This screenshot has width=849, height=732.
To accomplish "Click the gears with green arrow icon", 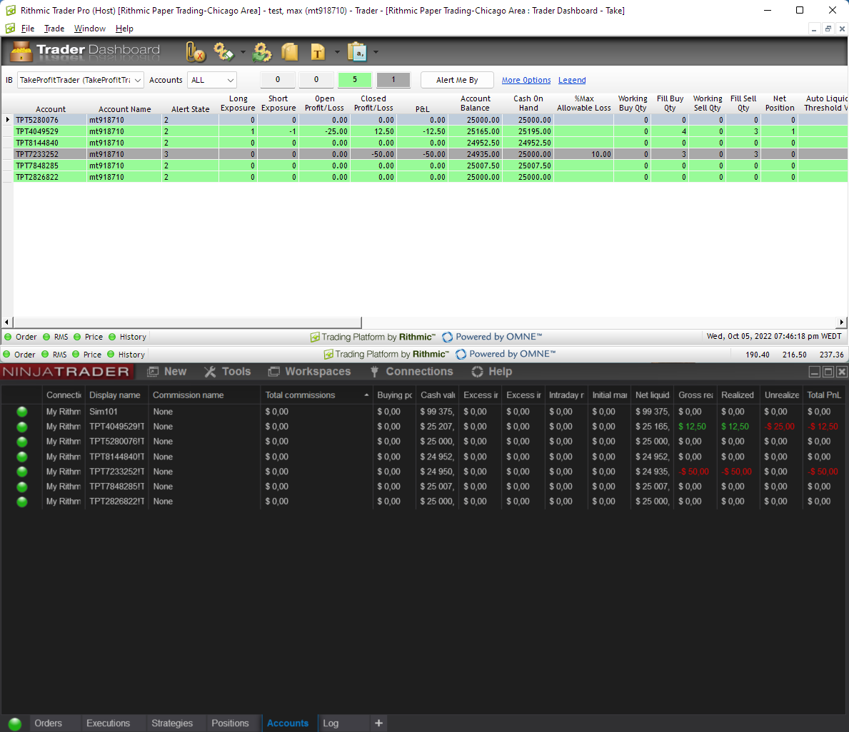I will (262, 52).
